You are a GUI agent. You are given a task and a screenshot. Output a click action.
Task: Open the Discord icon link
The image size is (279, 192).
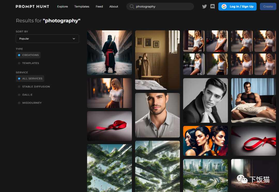click(x=212, y=6)
